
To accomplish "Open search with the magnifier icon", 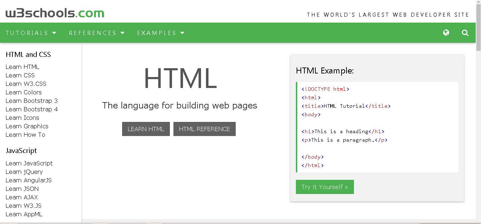I will [x=465, y=33].
